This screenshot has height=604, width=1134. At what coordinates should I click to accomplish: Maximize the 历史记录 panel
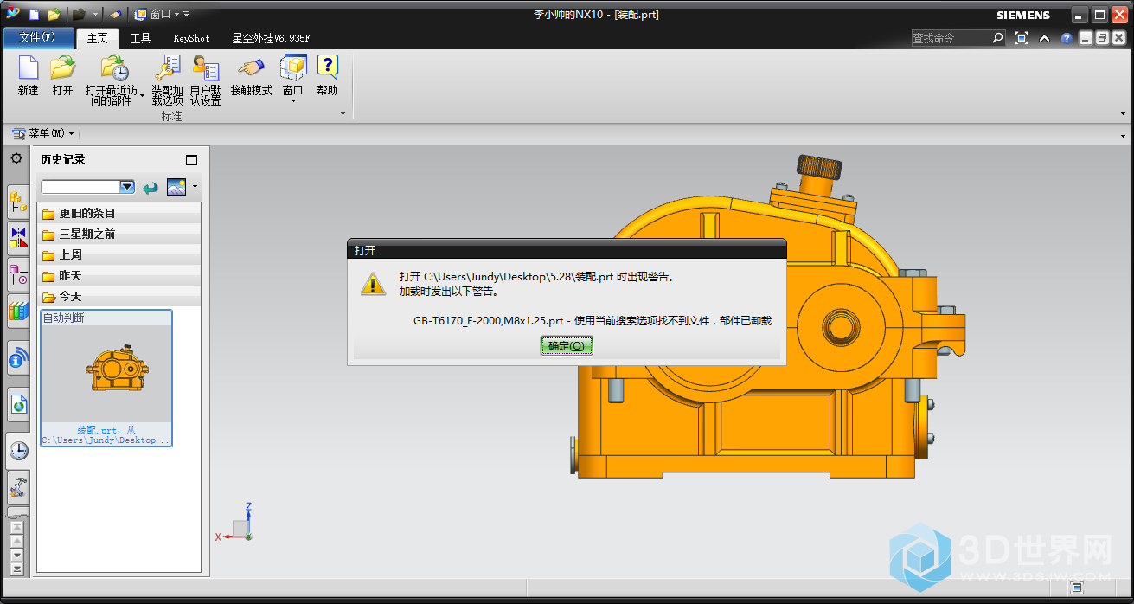191,160
